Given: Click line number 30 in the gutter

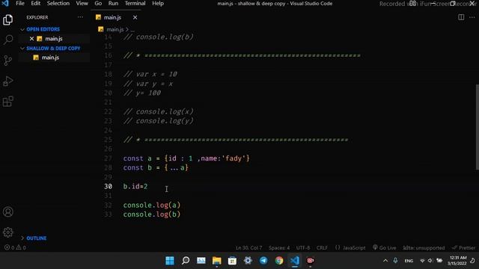Looking at the screenshot, I should (x=108, y=186).
